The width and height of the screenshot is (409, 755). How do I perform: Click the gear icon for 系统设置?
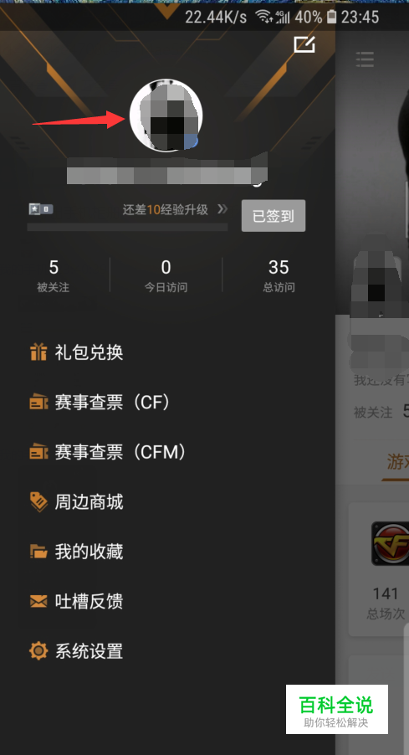pos(38,651)
